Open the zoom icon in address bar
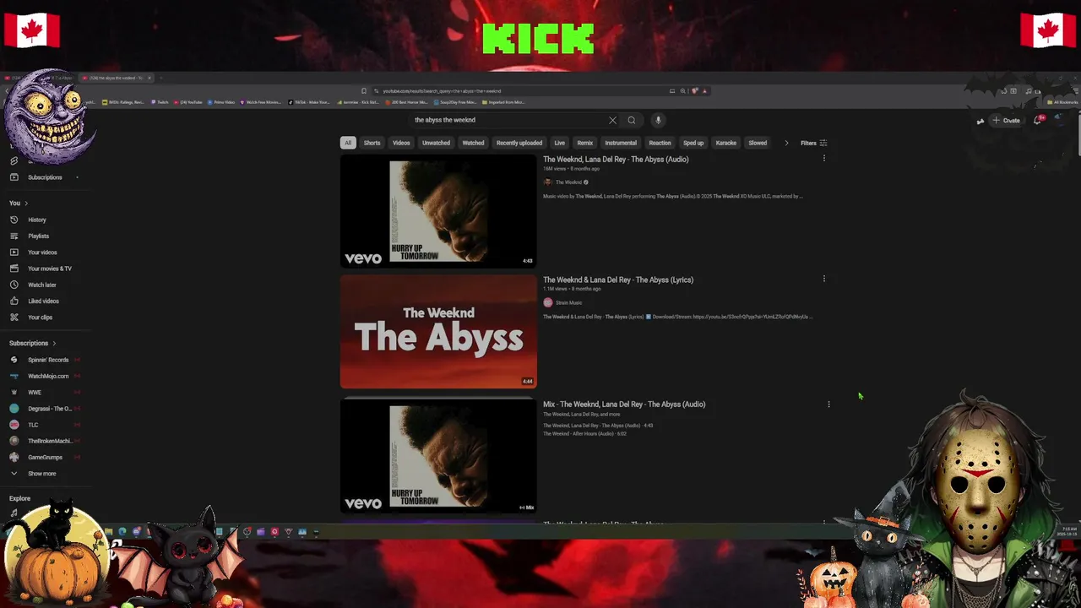The width and height of the screenshot is (1081, 608). click(x=682, y=91)
